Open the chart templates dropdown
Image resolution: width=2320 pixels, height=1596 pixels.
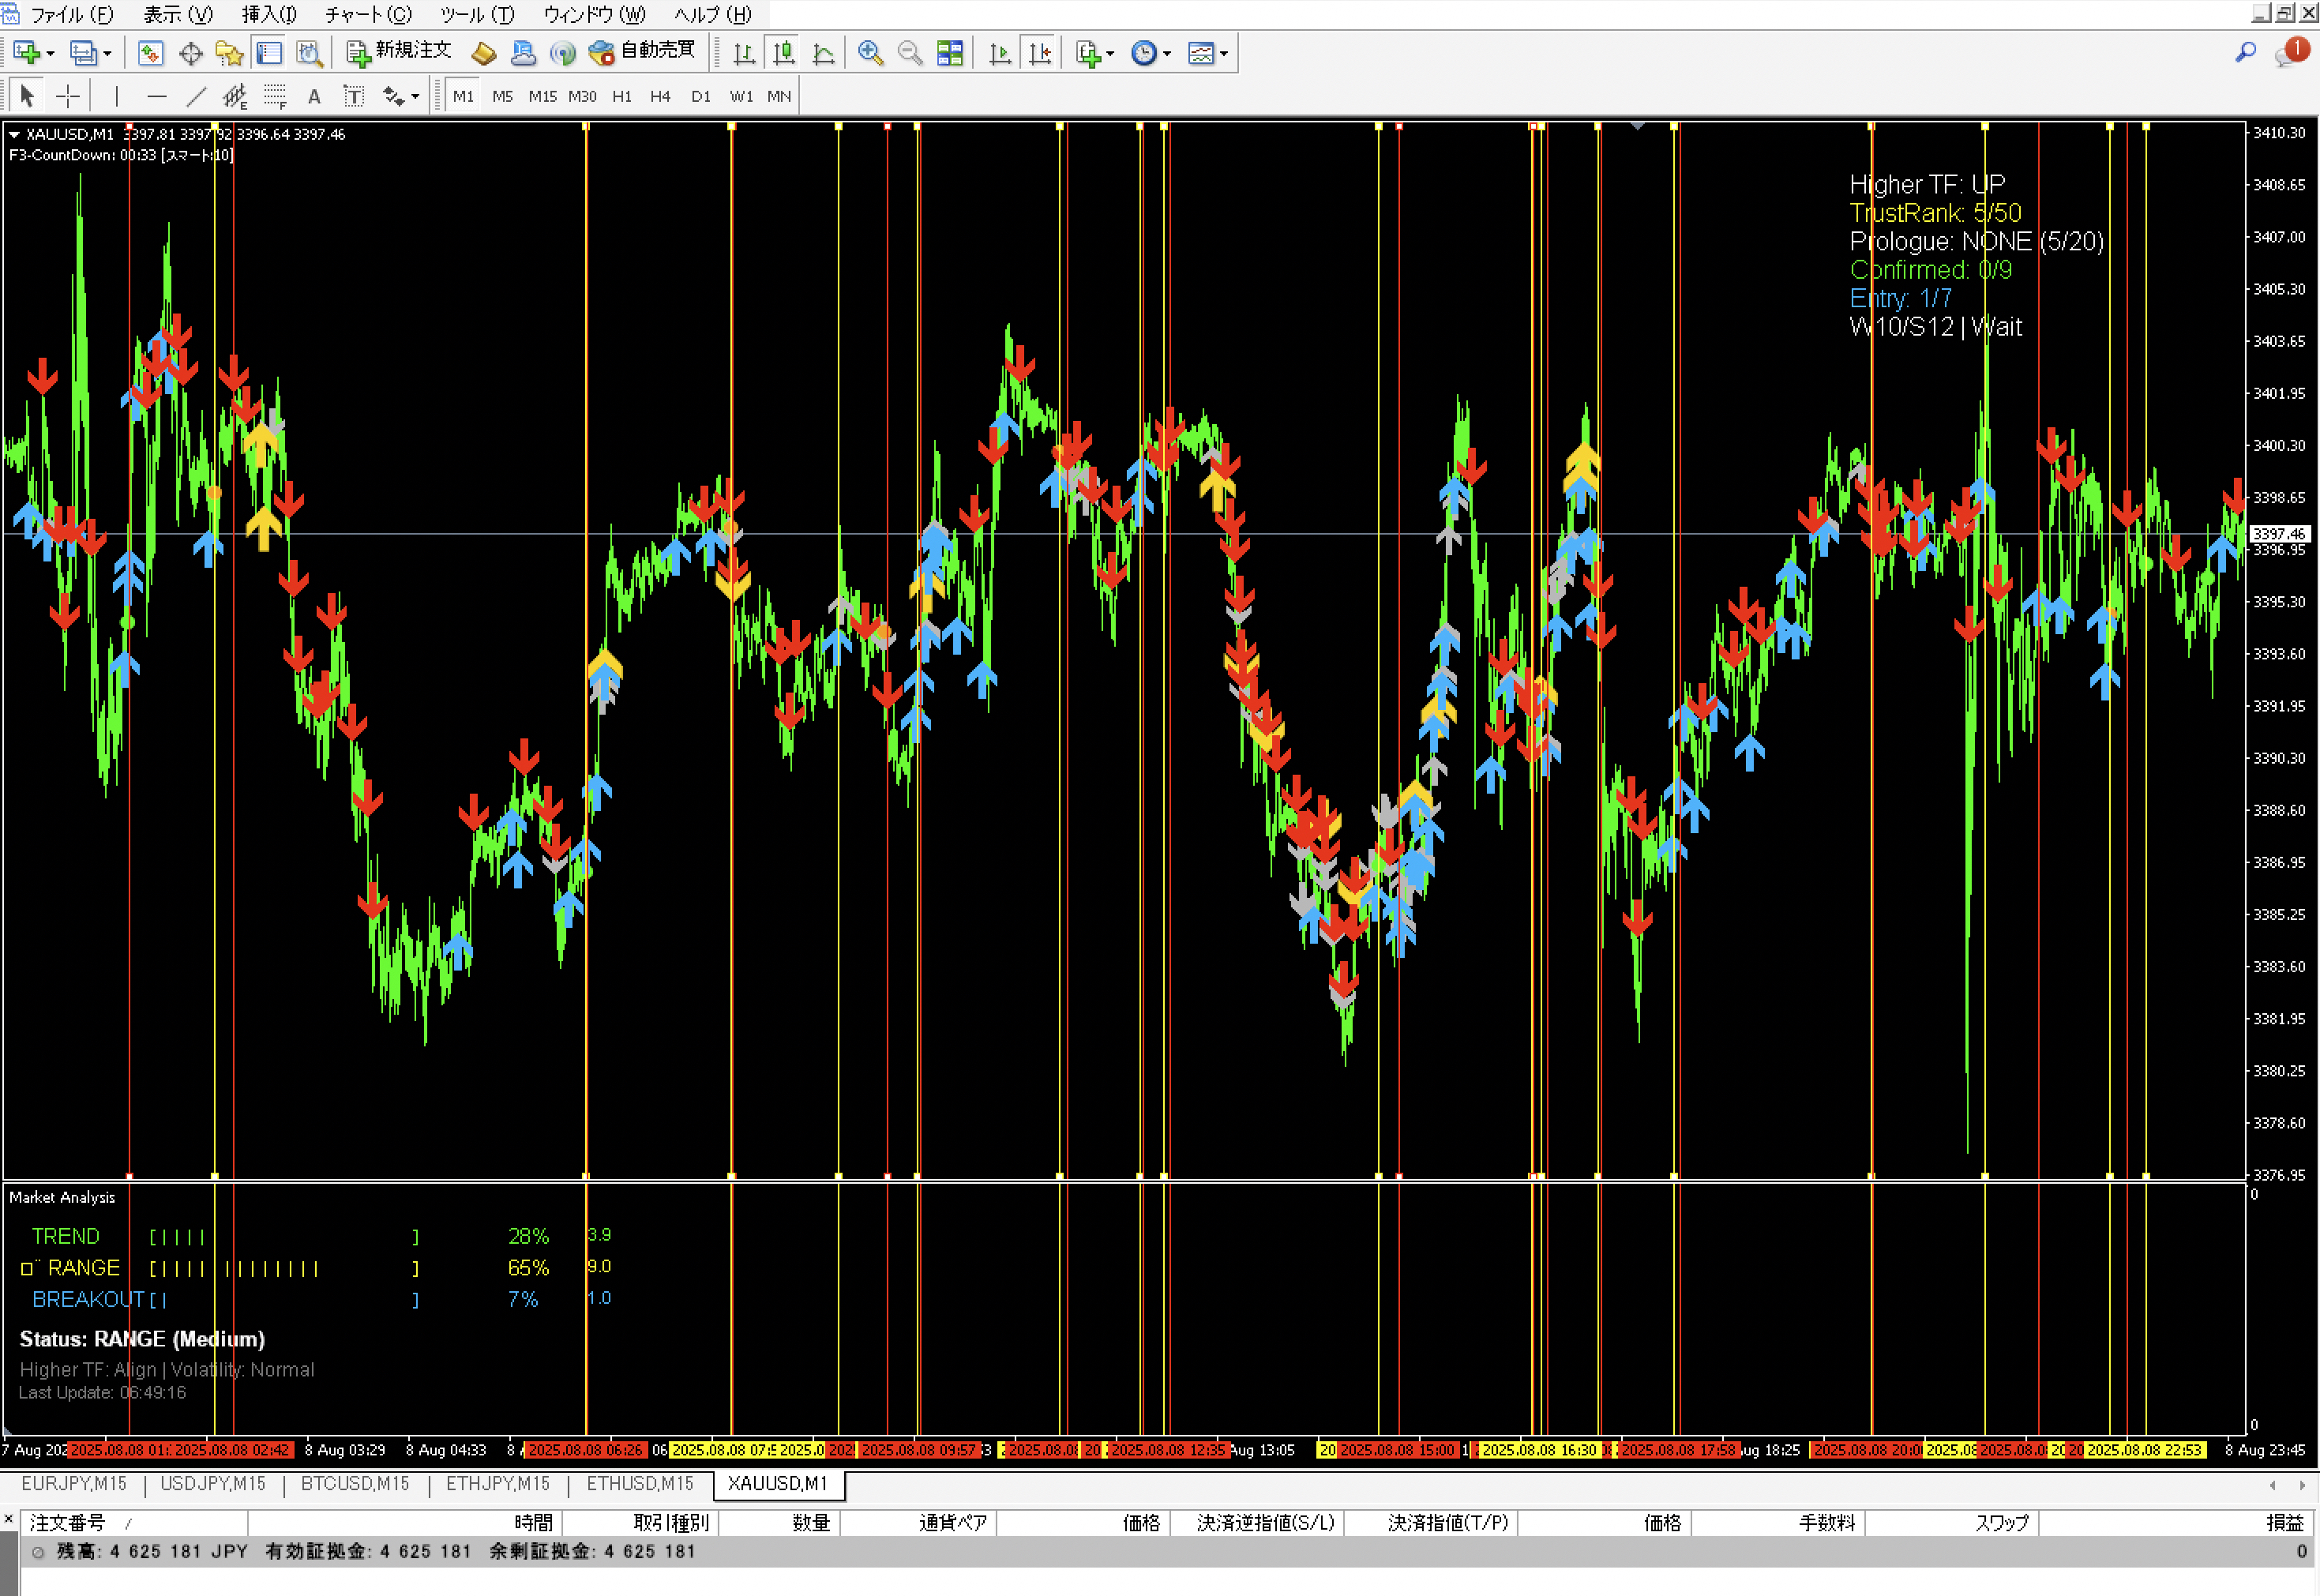point(1224,54)
